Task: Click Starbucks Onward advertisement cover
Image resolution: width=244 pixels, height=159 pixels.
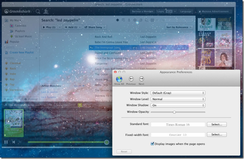Action: (x=206, y=24)
